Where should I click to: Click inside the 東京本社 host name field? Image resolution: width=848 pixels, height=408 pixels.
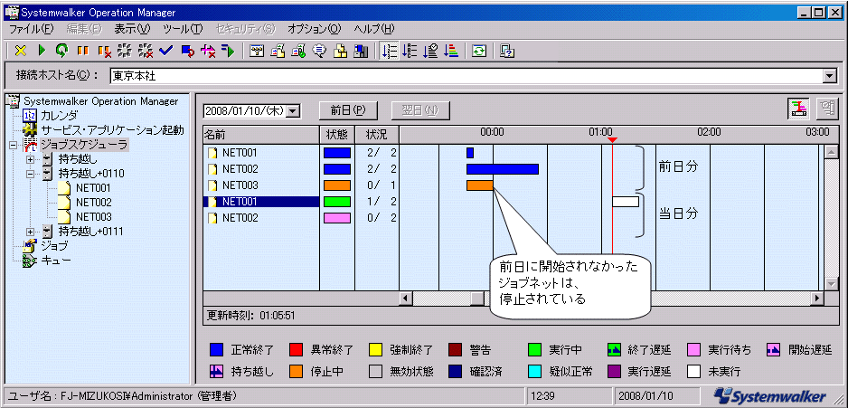click(466, 76)
